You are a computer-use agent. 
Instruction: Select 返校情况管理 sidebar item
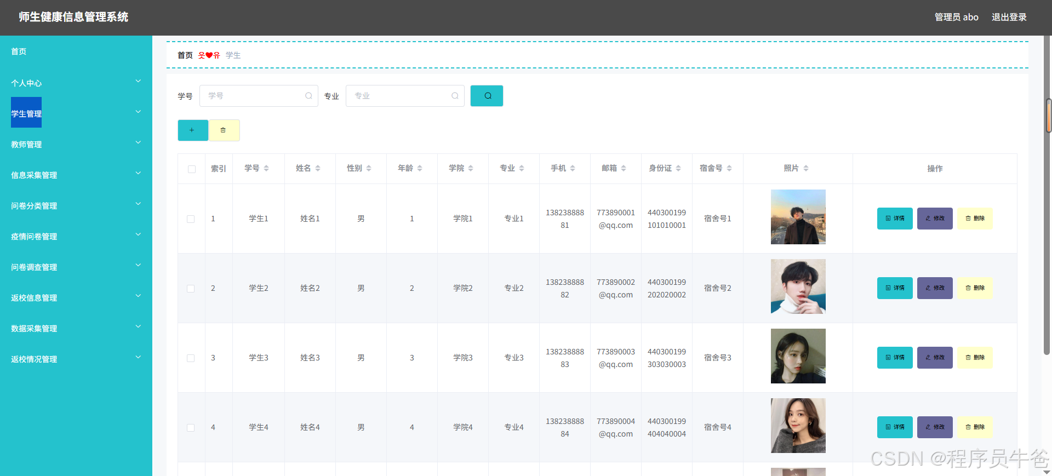click(34, 359)
